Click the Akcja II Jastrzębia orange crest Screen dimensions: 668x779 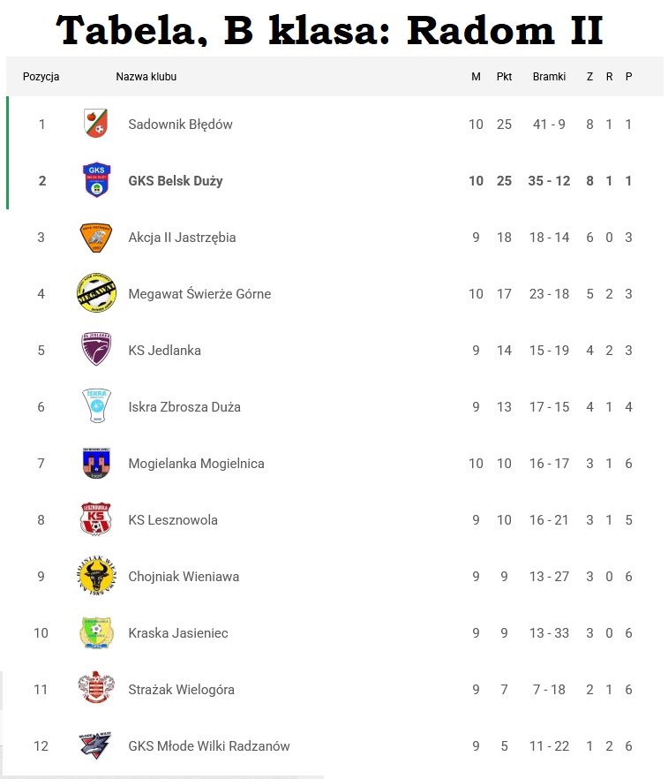click(x=96, y=237)
